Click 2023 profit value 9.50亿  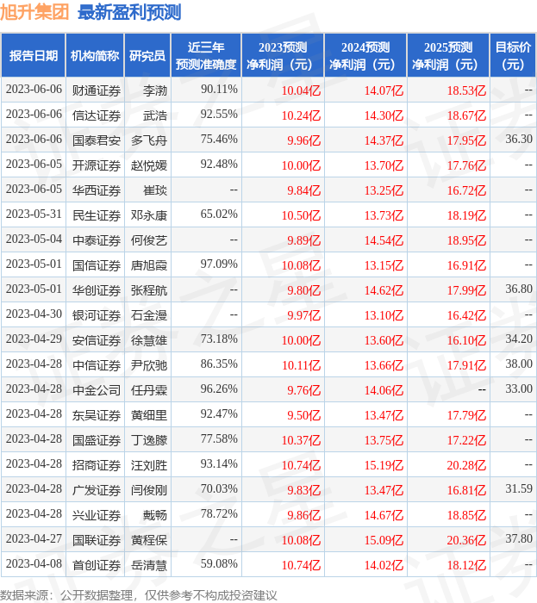(304, 416)
